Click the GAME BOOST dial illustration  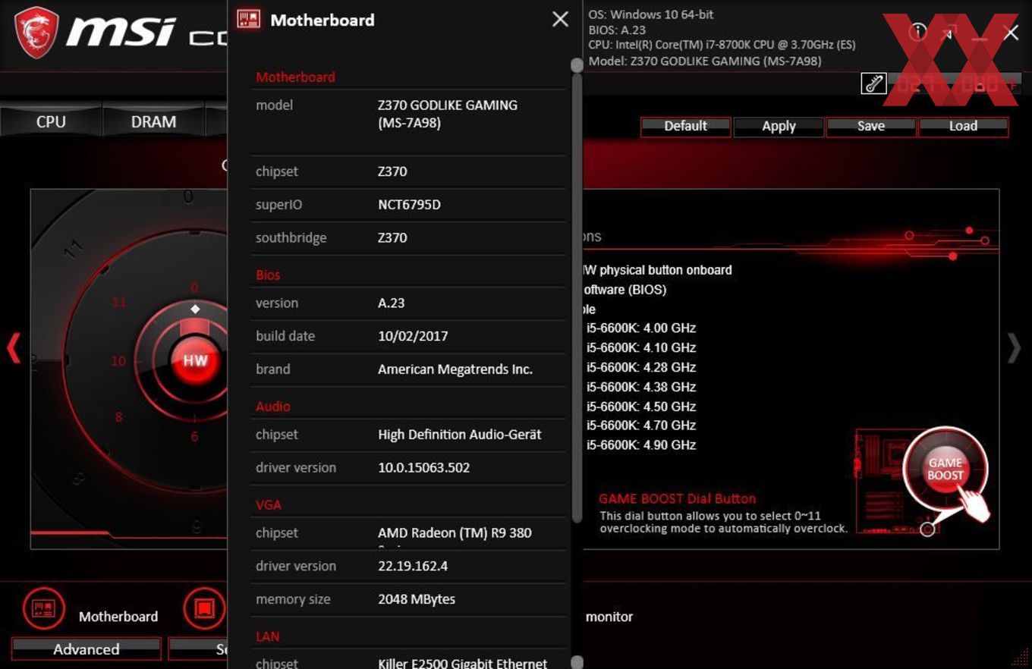(x=945, y=469)
